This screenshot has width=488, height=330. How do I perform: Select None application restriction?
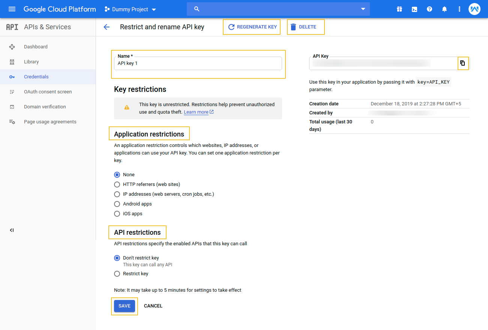click(117, 175)
